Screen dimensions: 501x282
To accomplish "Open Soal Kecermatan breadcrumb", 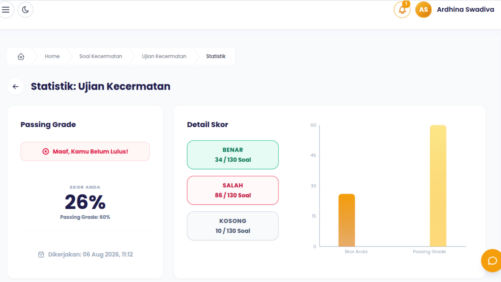I will click(x=101, y=56).
